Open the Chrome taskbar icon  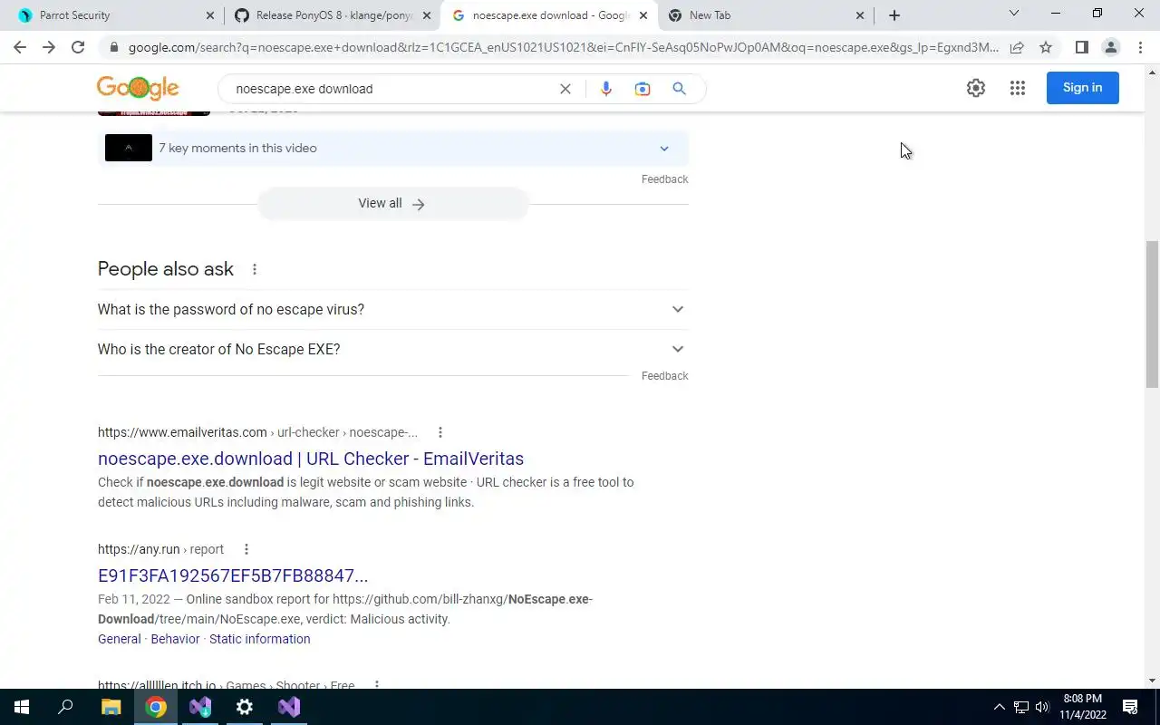coord(156,707)
